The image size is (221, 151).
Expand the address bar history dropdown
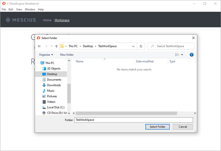(x=133, y=46)
